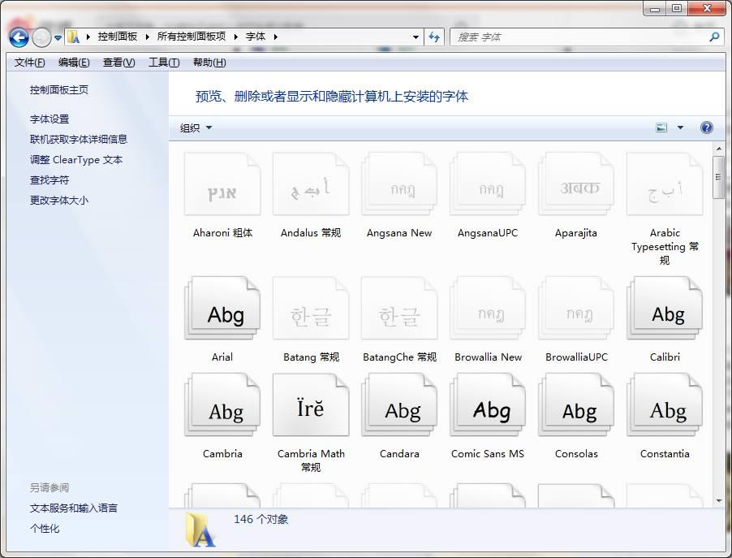Click the scrollbar up arrow
The image size is (732, 558).
(718, 149)
